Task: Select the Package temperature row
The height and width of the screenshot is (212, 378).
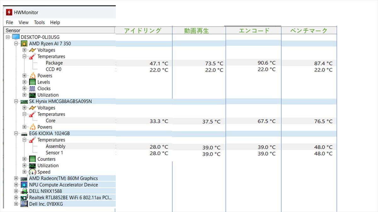Action: 54,63
